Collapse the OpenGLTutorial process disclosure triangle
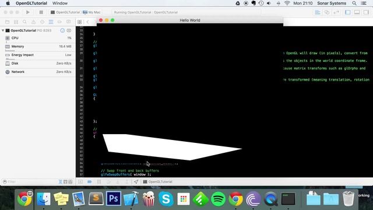373x210 pixels. click(x=3, y=30)
